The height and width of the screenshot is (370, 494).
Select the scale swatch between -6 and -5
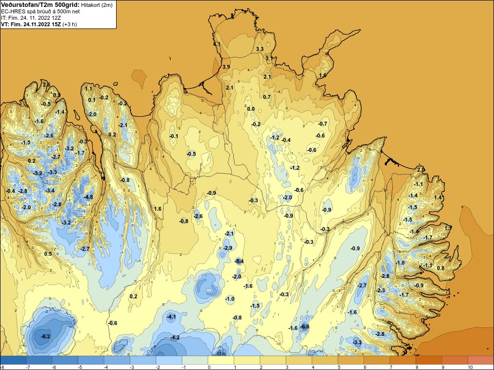pos(65,360)
